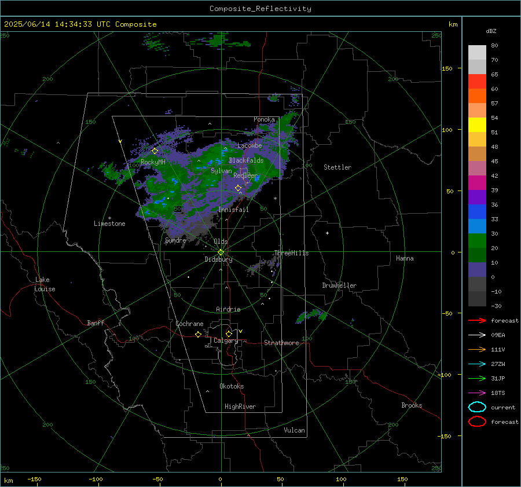
Task: Click the Airdrie city label
Action: [x=228, y=309]
